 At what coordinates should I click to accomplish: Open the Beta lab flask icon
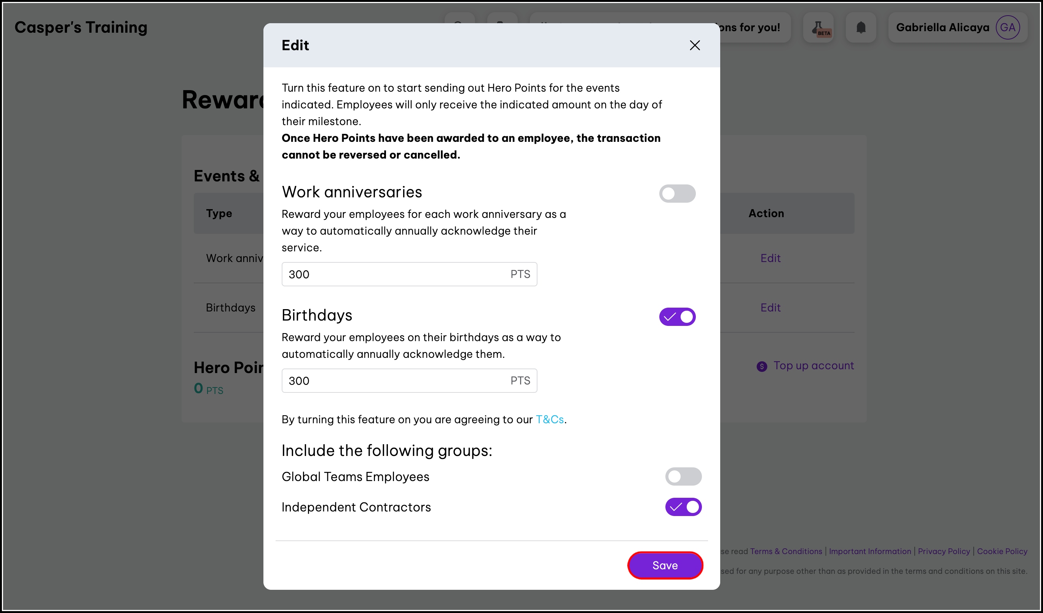pos(818,27)
